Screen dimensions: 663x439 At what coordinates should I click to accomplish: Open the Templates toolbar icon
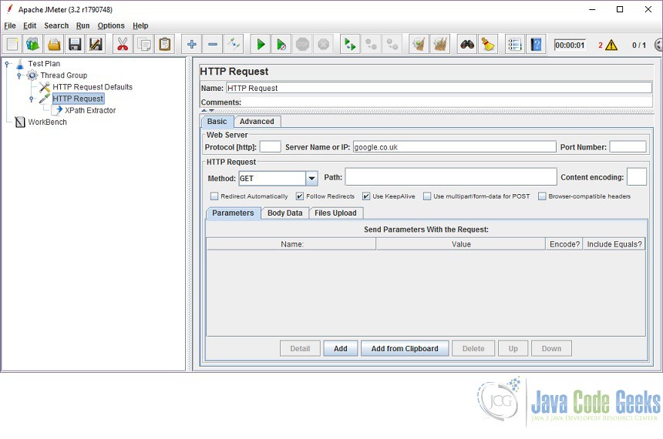33,44
